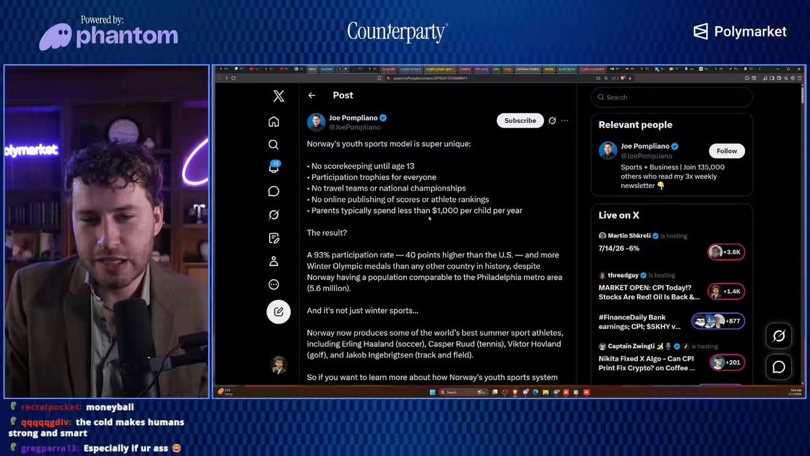Click Martin Shkreli host name
Screen dimensions: 810x456
[628, 236]
